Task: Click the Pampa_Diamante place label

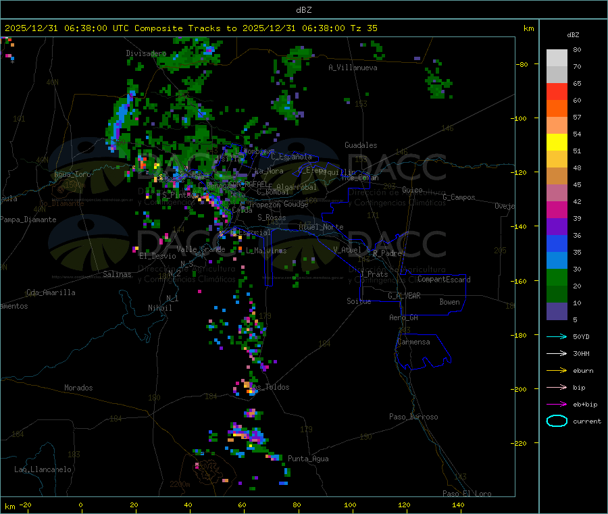Action: [x=28, y=220]
